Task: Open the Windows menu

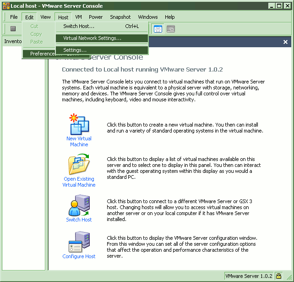Action: click(x=148, y=17)
